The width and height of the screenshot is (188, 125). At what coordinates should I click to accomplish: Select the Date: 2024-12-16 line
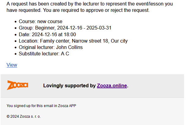tap(47, 34)
